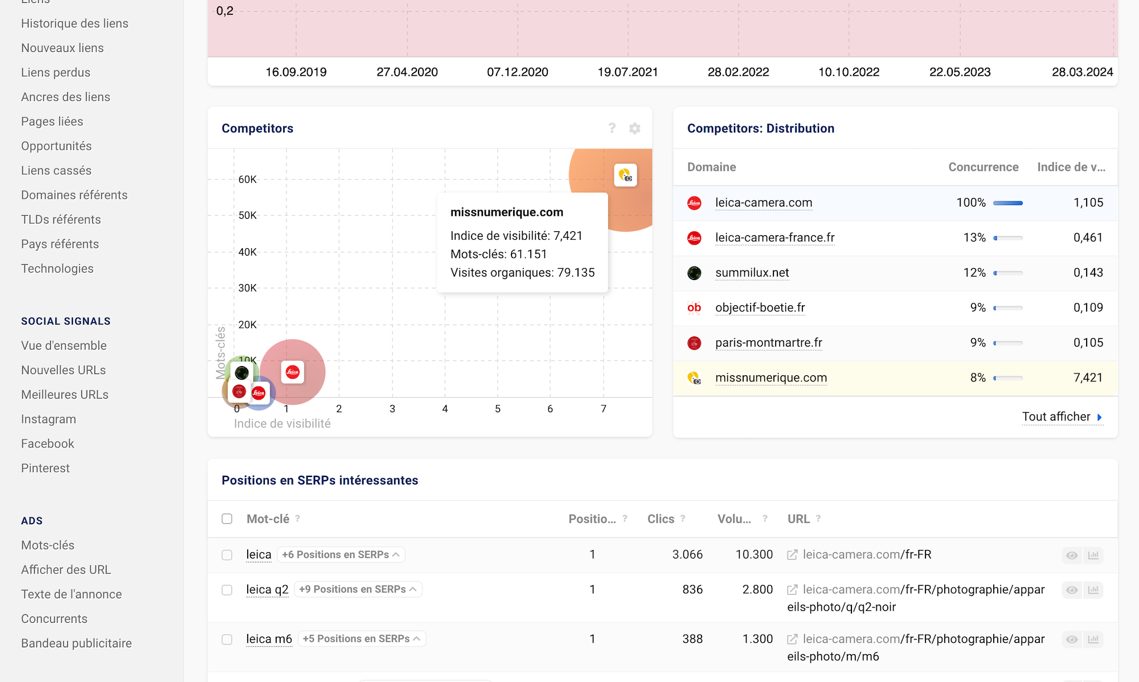This screenshot has height=682, width=1139.
Task: Click help icon next to Volume header
Action: coord(765,519)
